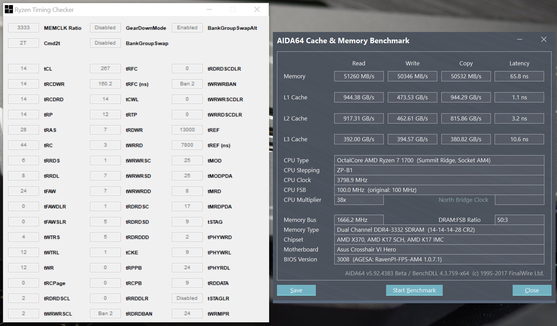Select the tWRWRBAN field showing Ban 2
The width and height of the screenshot is (557, 326).
coord(187,84)
